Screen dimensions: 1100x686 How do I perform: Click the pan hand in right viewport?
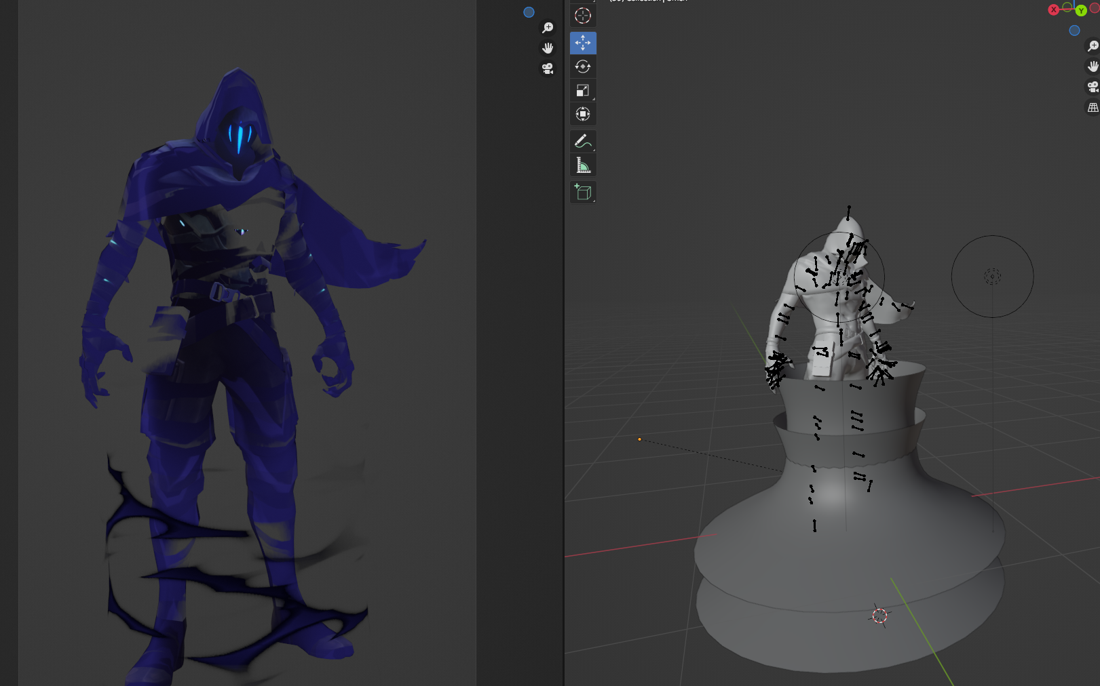tap(1093, 66)
